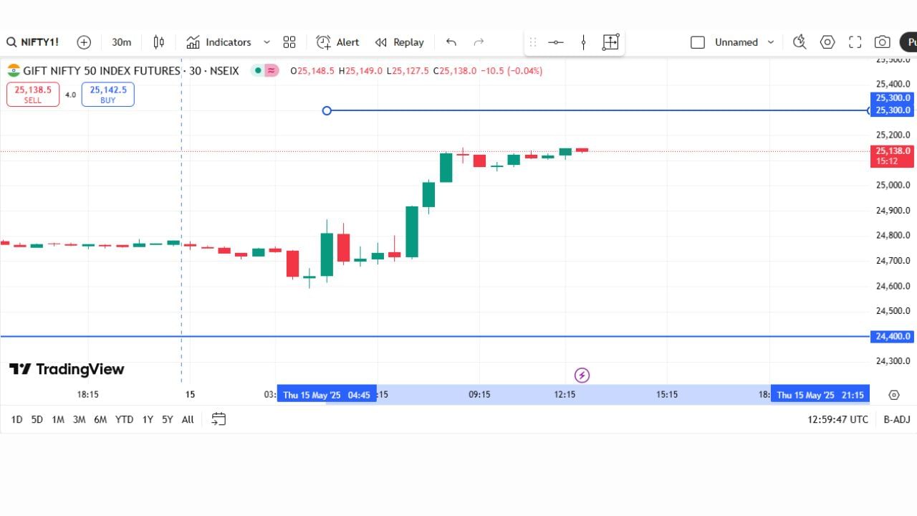917x516 pixels.
Task: Click the −10.5 (−0.04%) change value
Action: tap(511, 71)
